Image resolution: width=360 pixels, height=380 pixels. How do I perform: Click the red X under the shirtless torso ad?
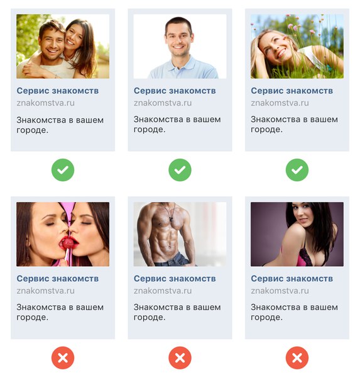coord(180,358)
